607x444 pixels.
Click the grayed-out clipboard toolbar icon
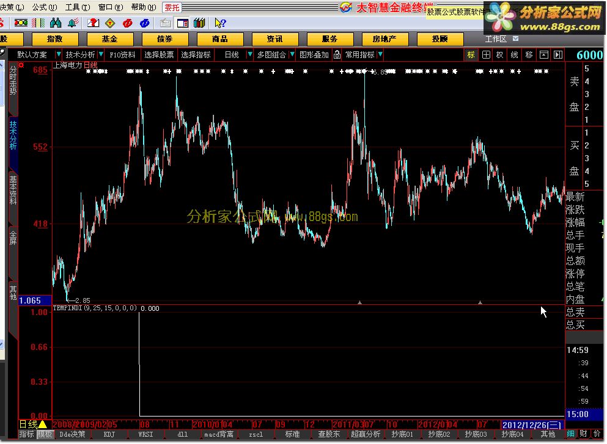click(x=165, y=23)
